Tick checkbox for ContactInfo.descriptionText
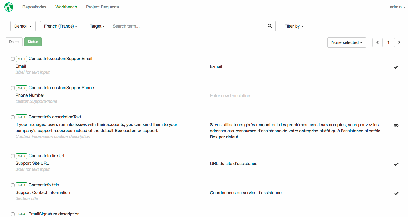The image size is (408, 217). tap(13, 117)
